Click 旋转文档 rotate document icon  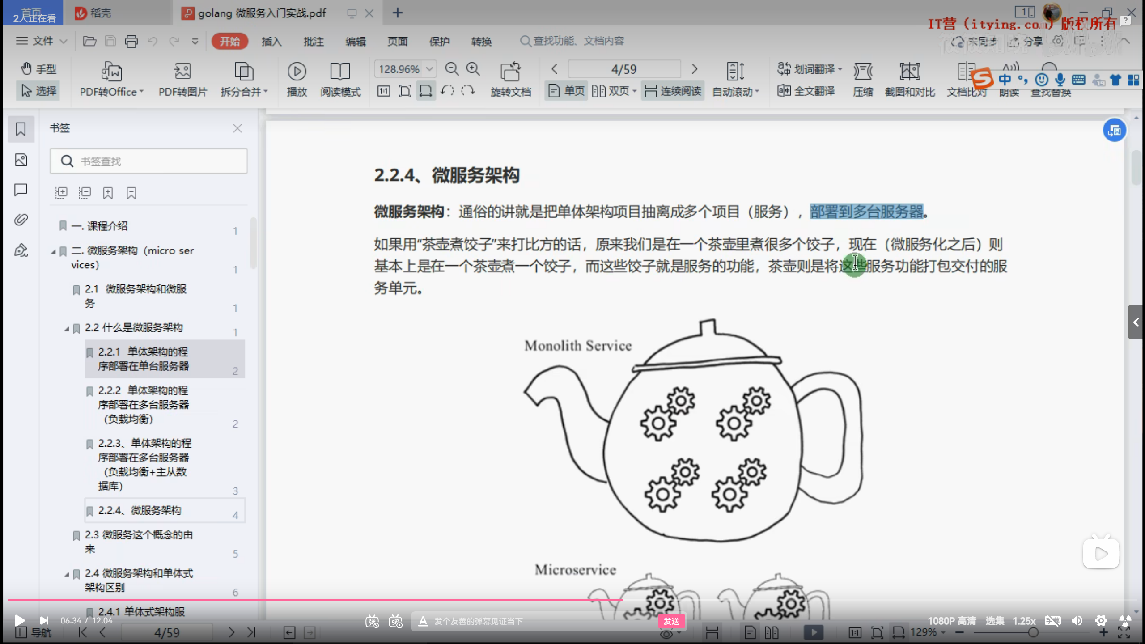click(511, 80)
